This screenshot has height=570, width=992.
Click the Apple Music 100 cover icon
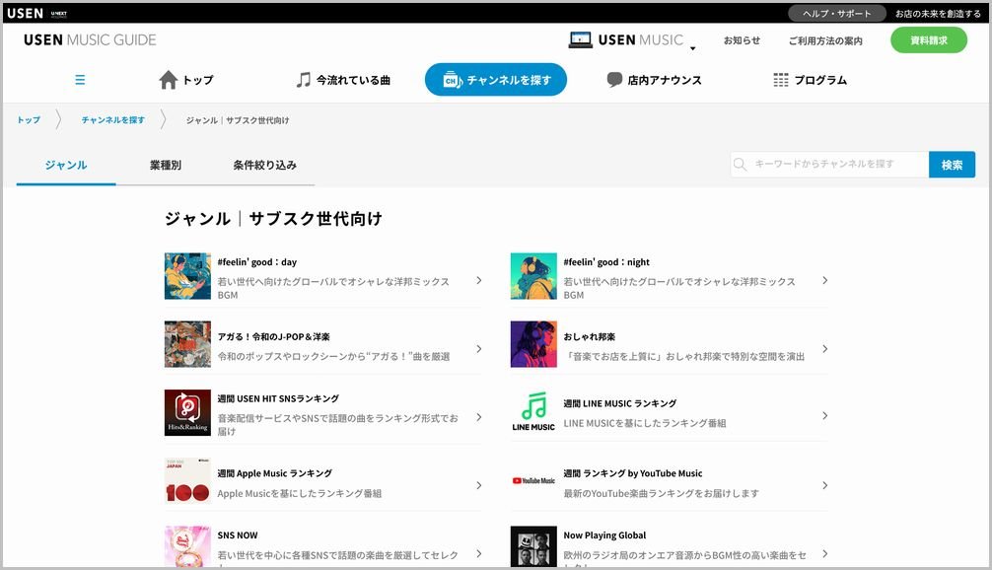187,481
